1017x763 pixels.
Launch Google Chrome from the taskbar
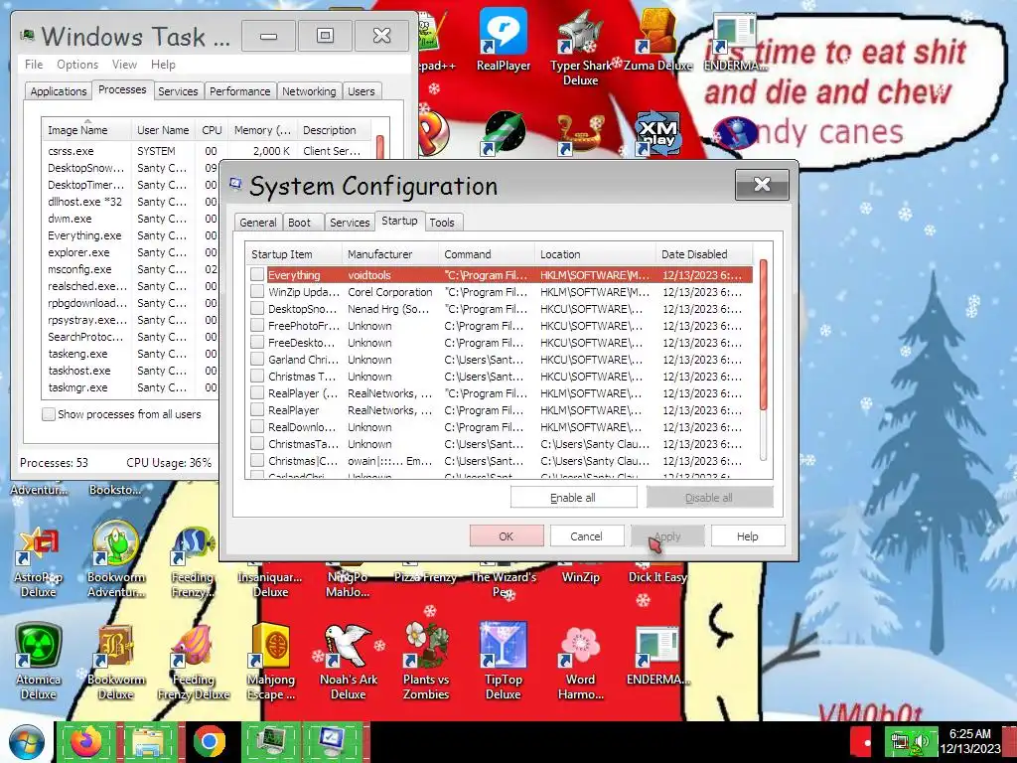(210, 741)
